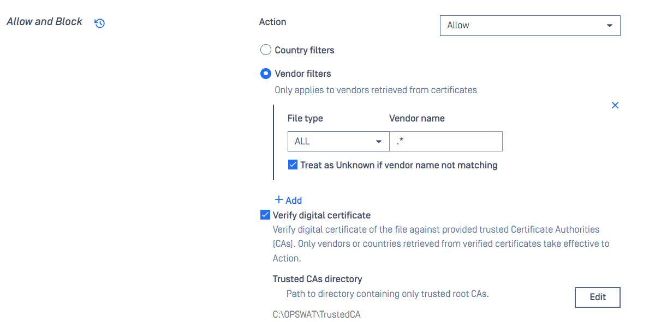Image resolution: width=667 pixels, height=322 pixels.
Task: Click the plus icon next to Add
Action: click(x=279, y=200)
